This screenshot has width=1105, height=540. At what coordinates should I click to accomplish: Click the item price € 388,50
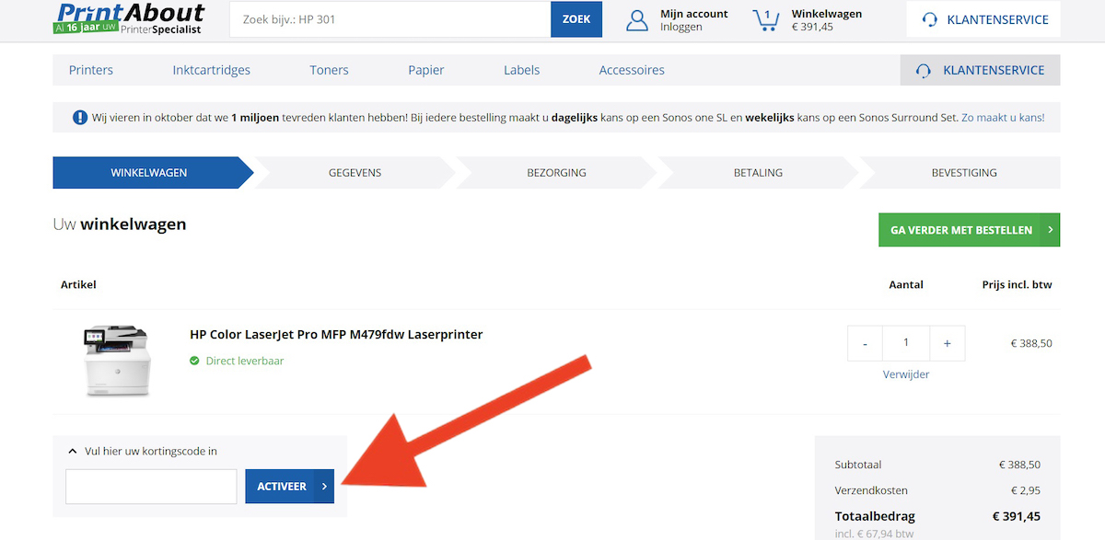1031,343
